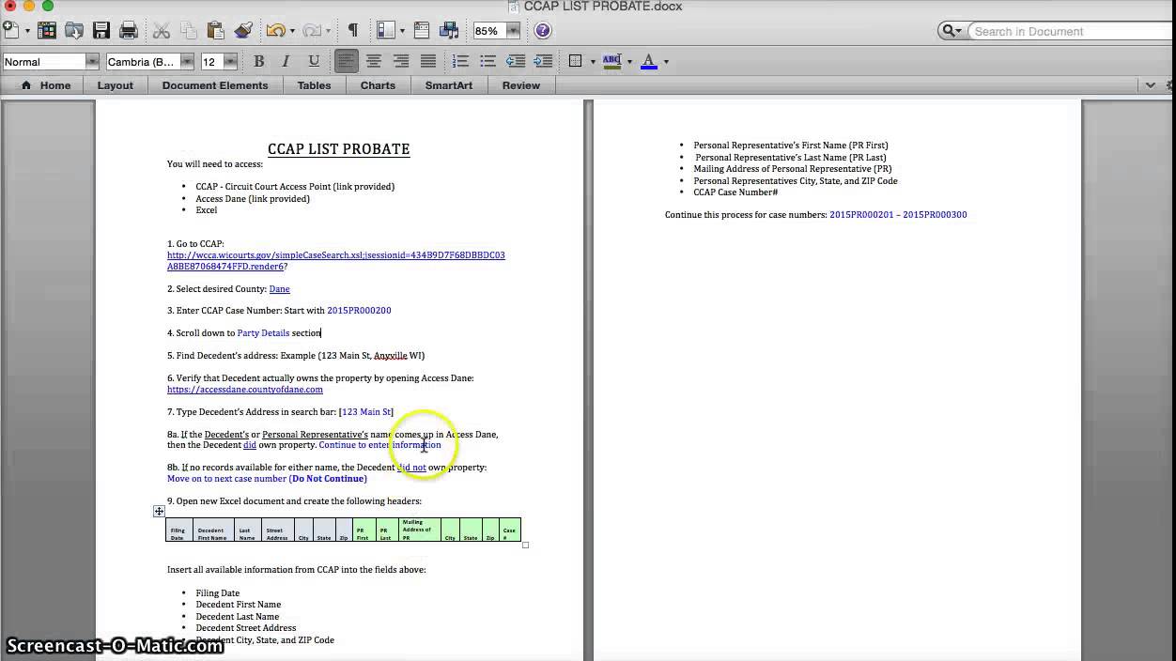1176x661 pixels.
Task: Justify the paragraph text
Action: [x=428, y=61]
